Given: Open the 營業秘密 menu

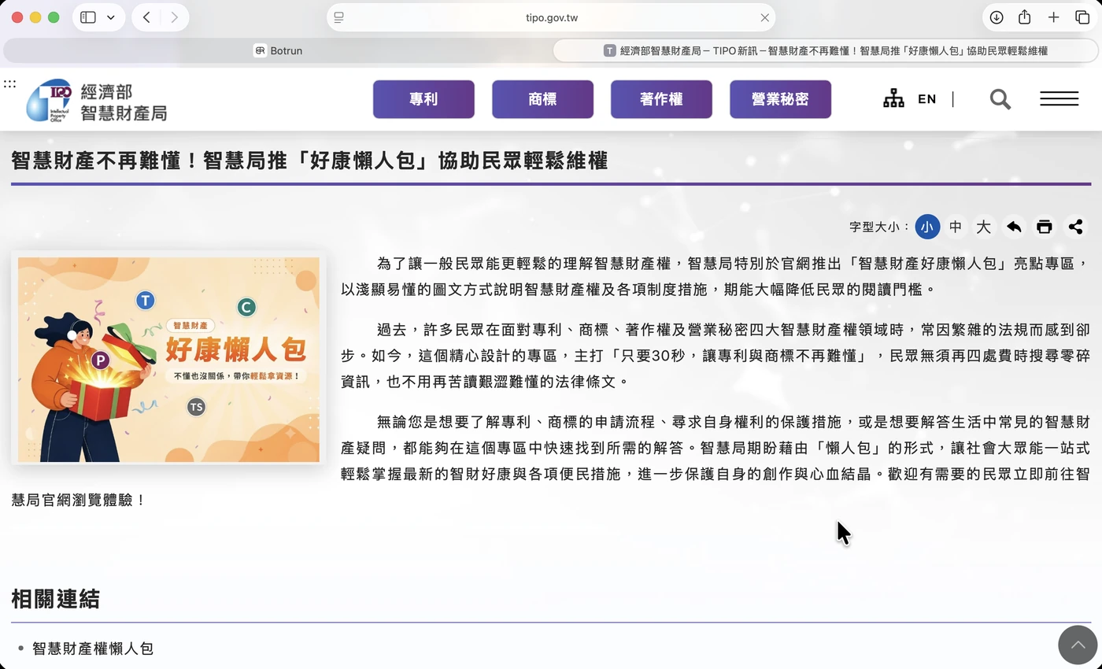Looking at the screenshot, I should click(780, 99).
